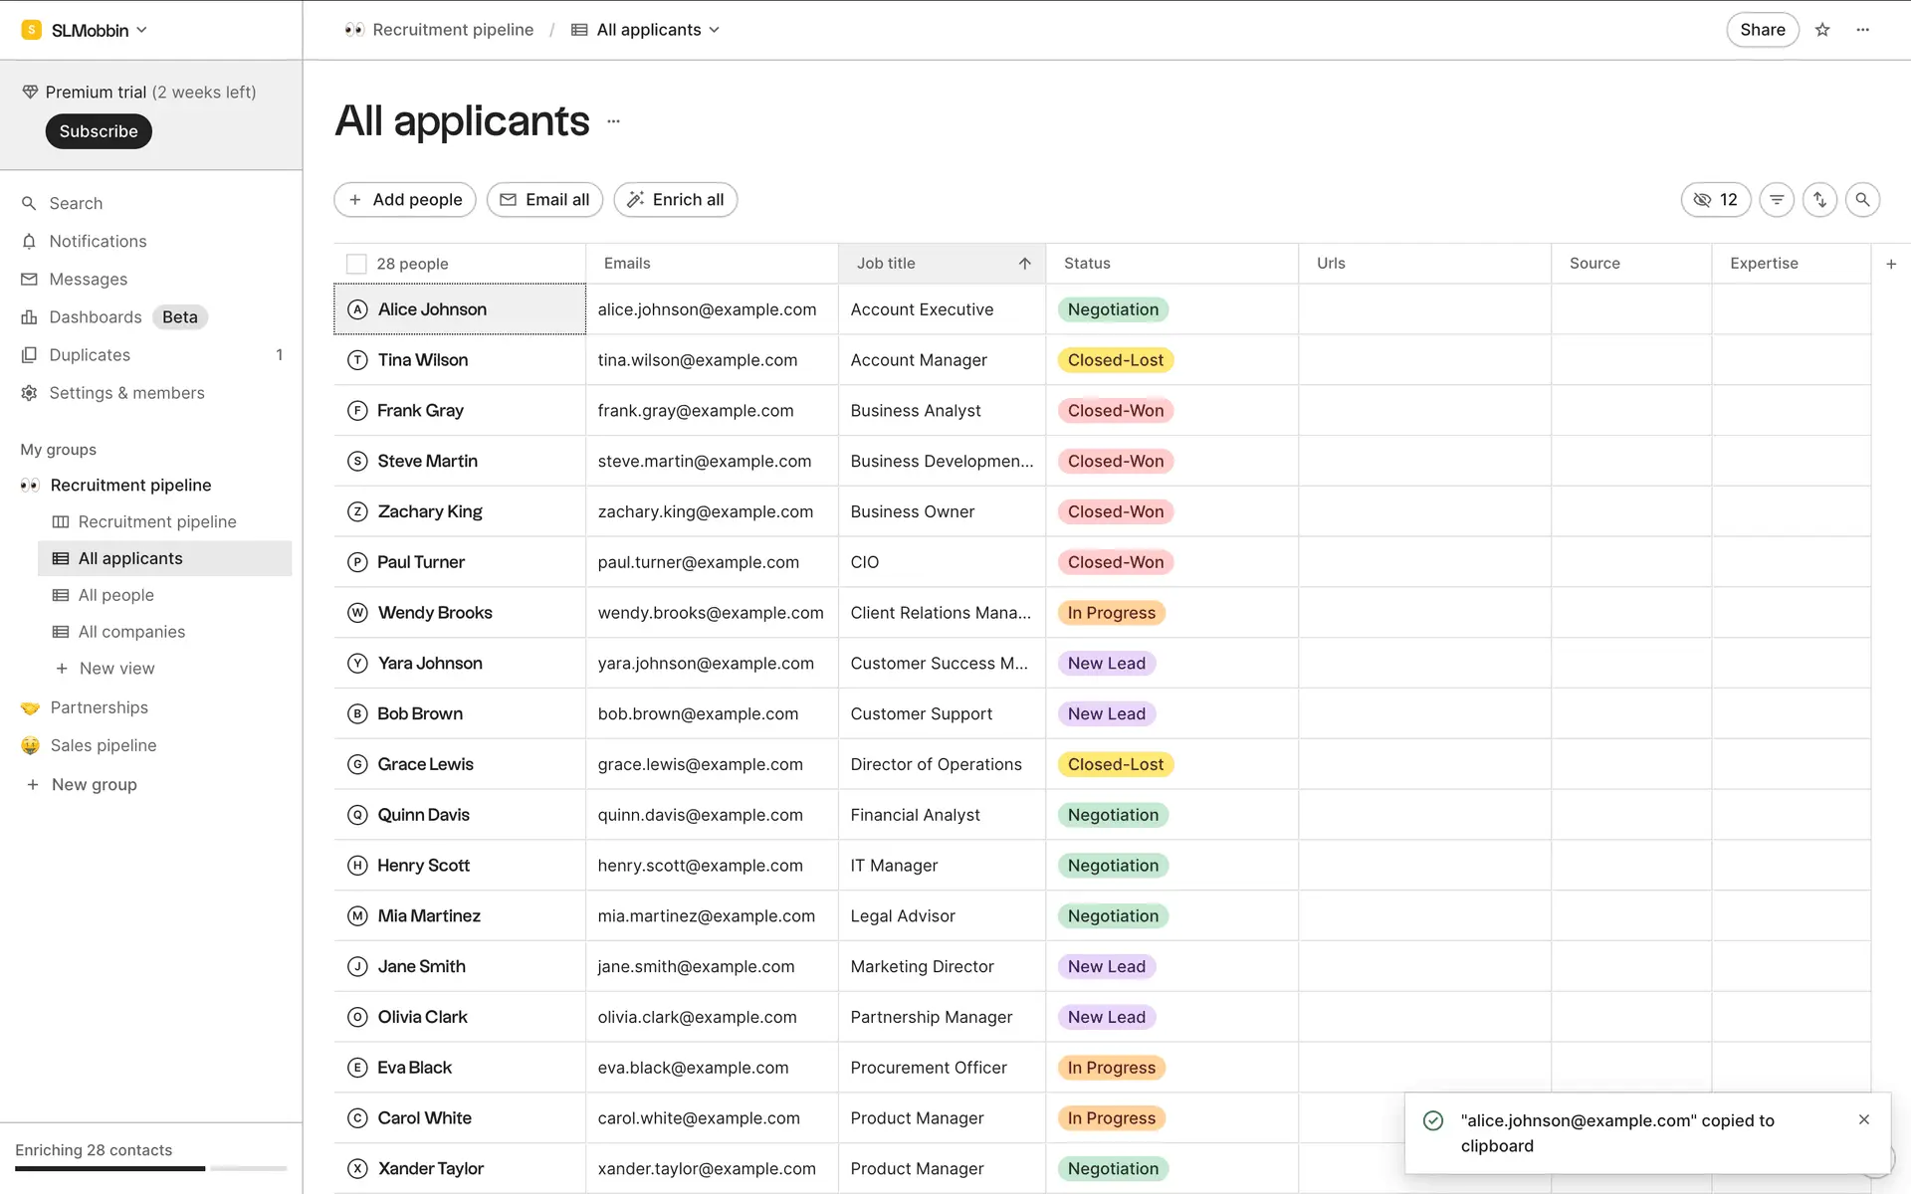
Task: Open the filter icon button
Action: tap(1777, 200)
